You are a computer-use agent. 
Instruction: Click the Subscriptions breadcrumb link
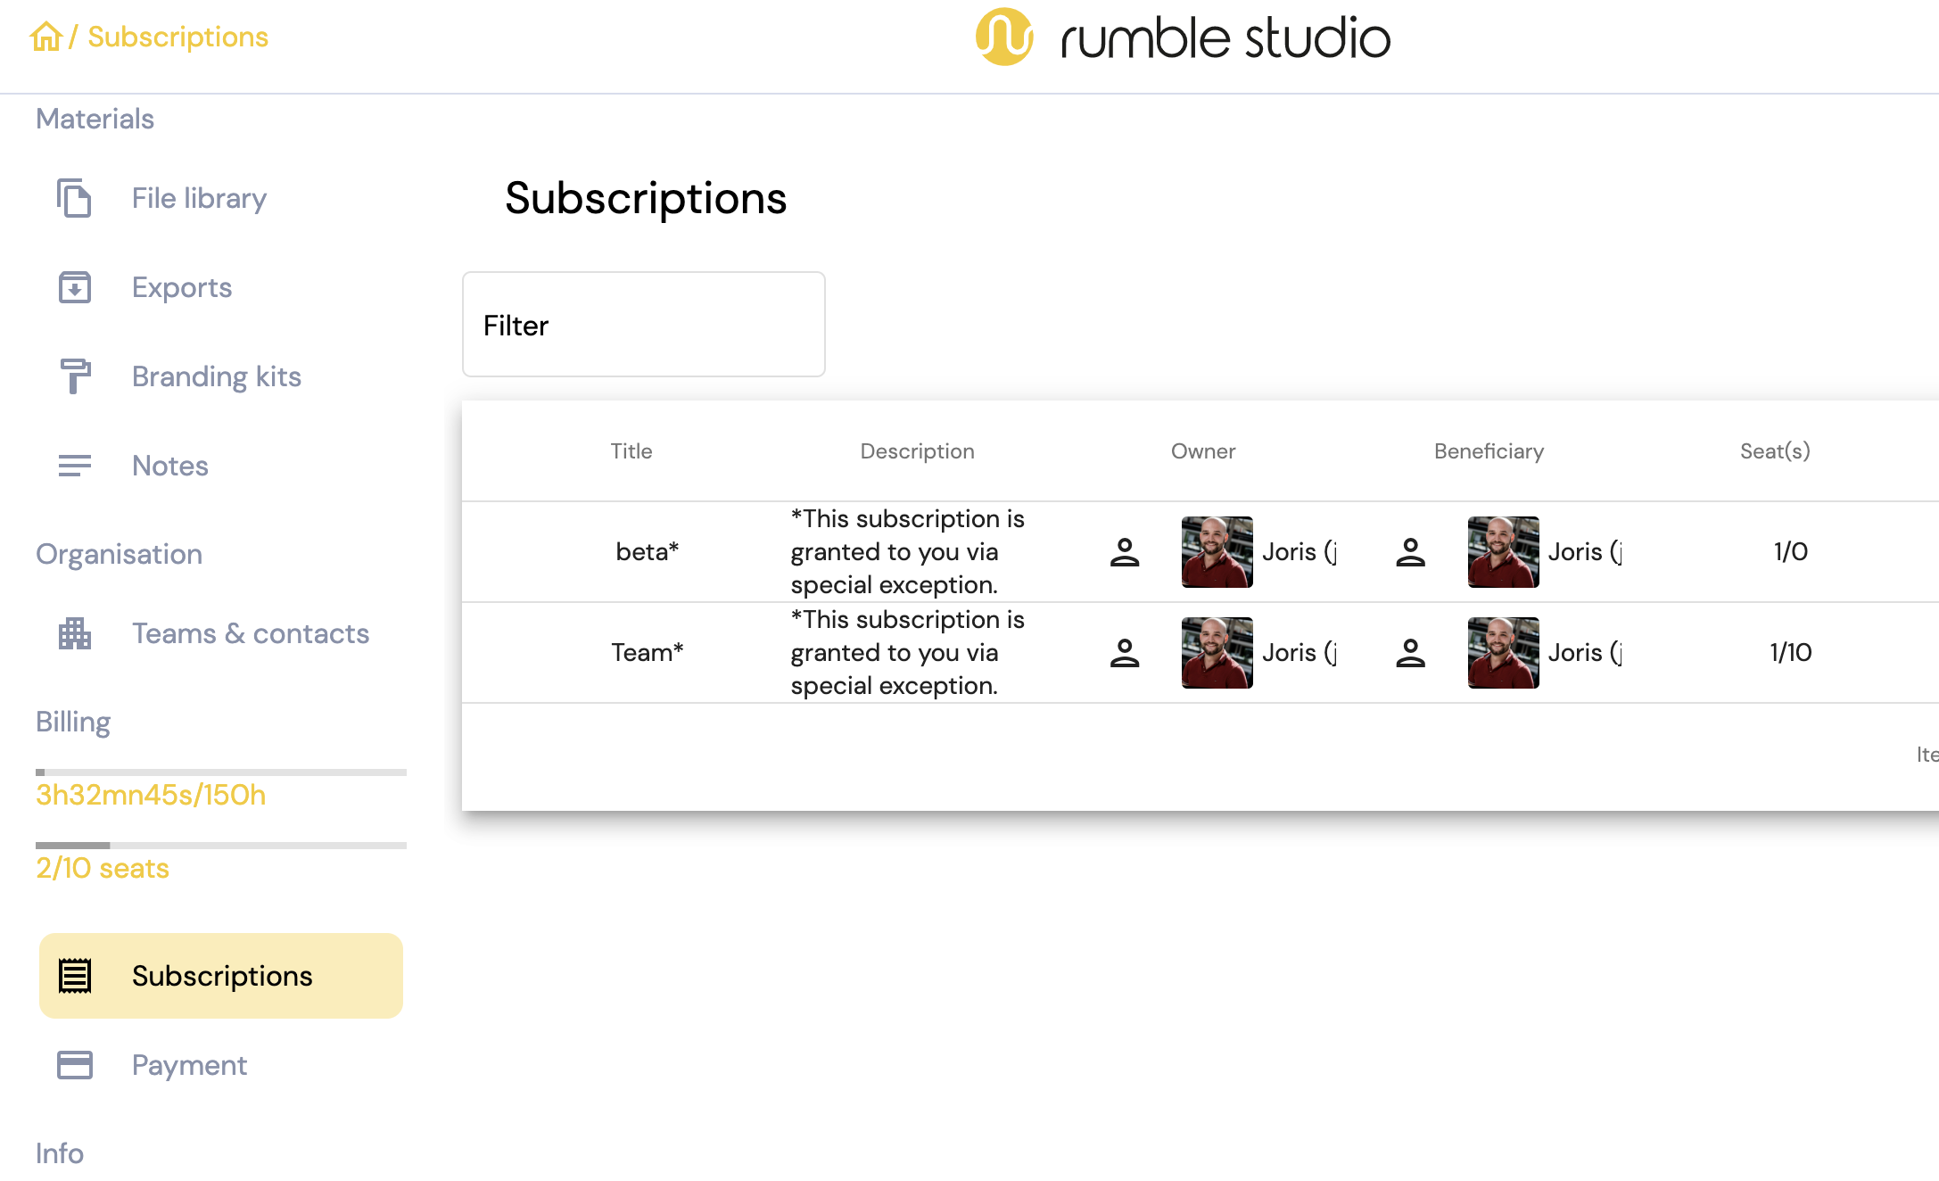[x=177, y=37]
